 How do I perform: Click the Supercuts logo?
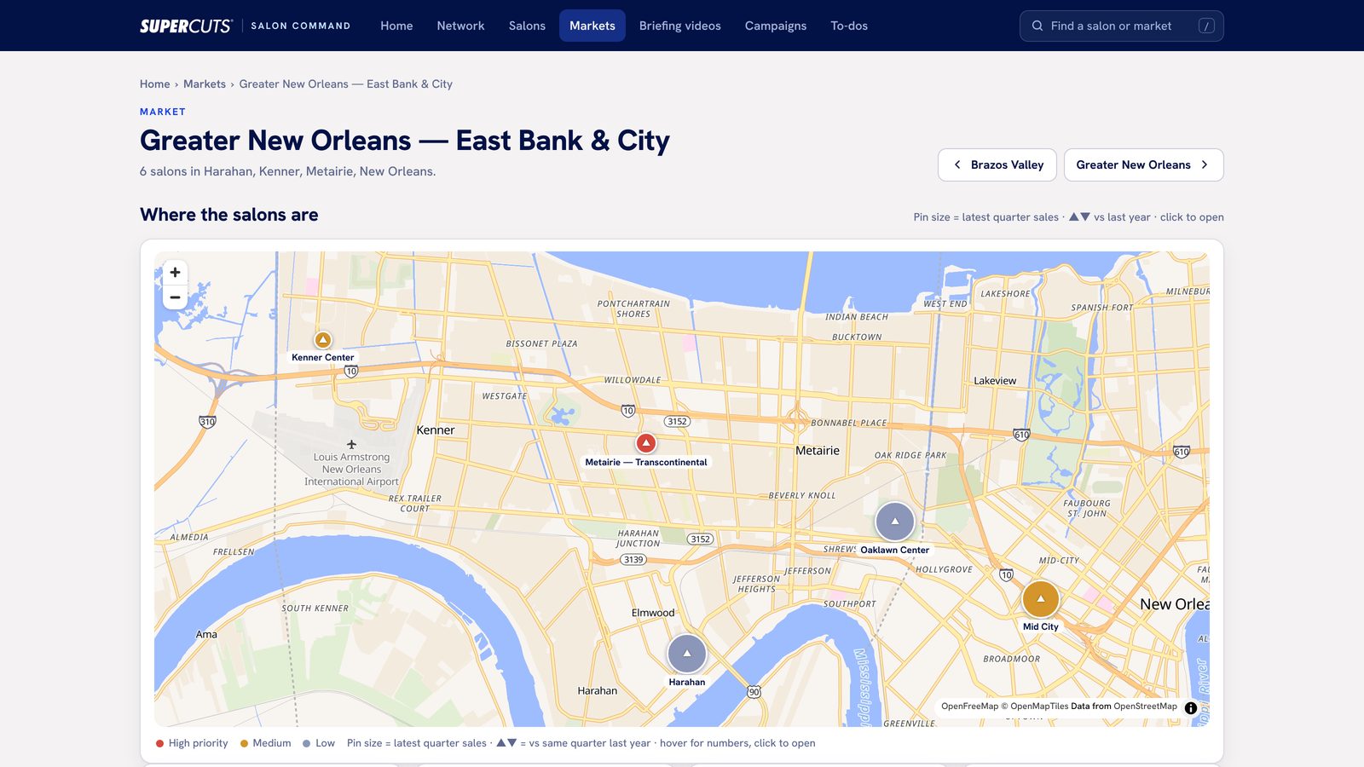click(186, 26)
